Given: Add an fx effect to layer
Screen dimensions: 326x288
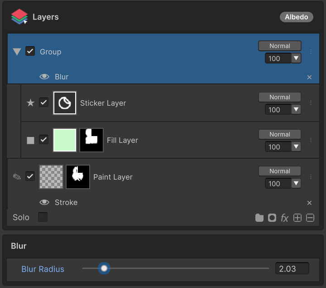Looking at the screenshot, I should (x=285, y=218).
